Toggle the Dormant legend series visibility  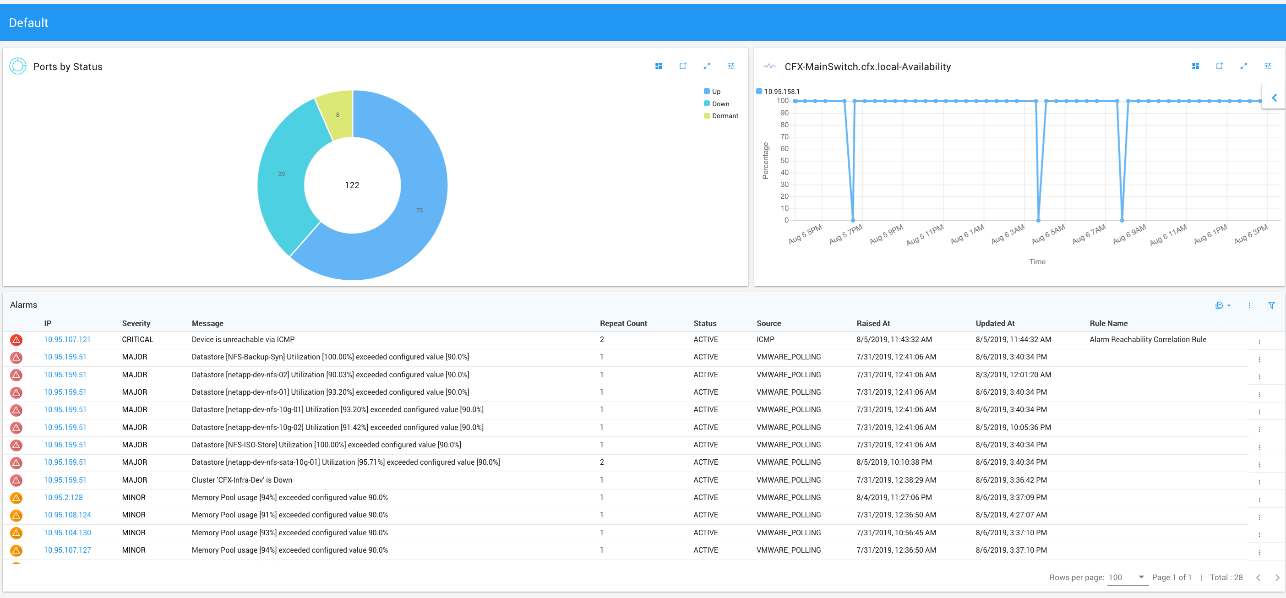tap(721, 116)
